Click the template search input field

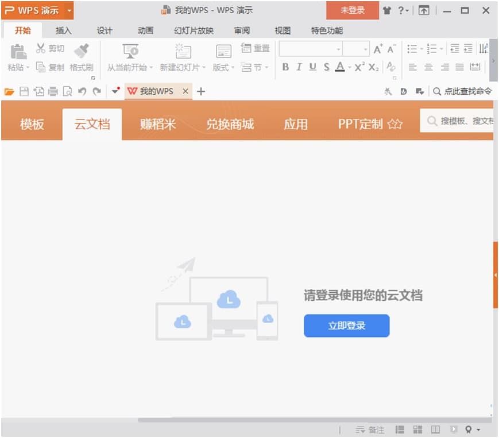[x=465, y=123]
